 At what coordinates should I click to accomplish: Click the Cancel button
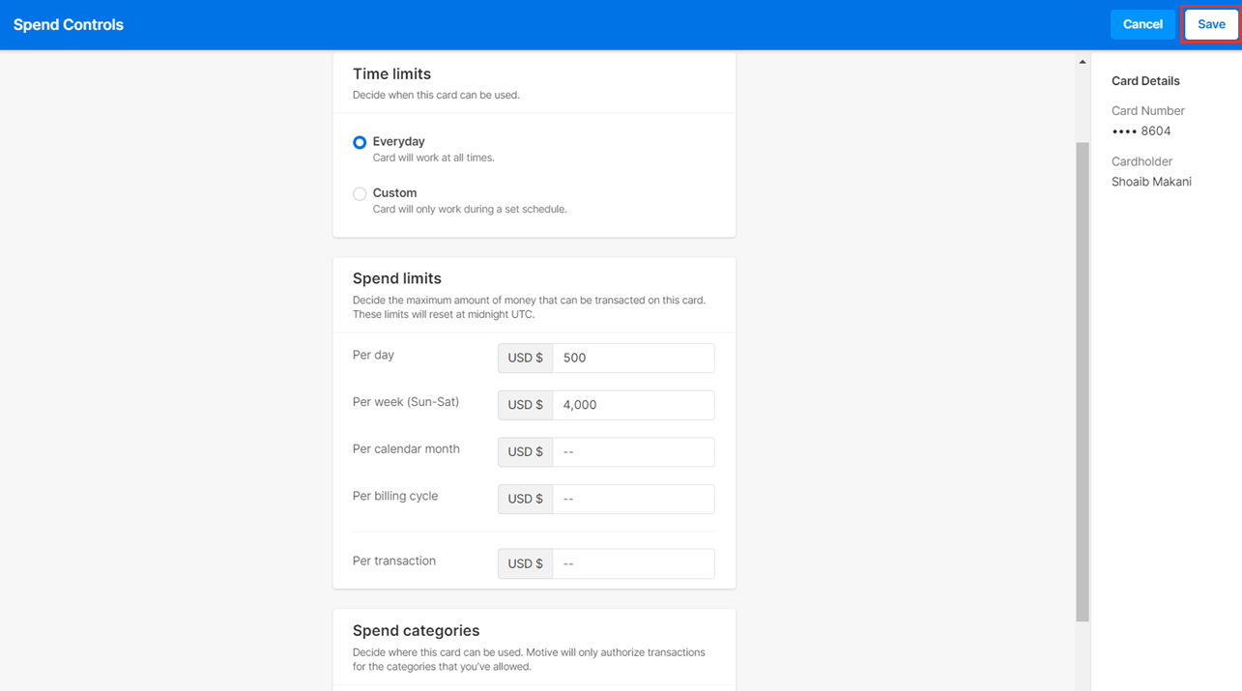coord(1141,24)
